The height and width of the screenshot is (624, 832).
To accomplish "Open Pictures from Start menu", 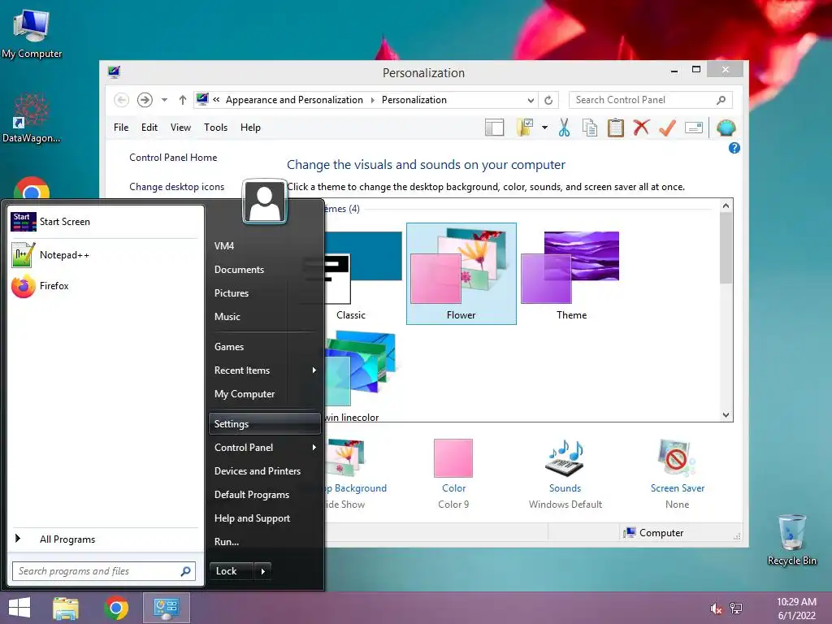I will [264, 292].
